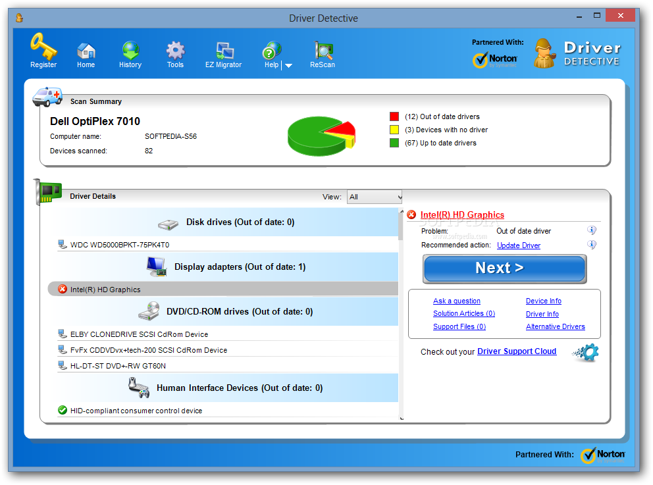Click Human Interface Devices joystick icon

tap(139, 388)
